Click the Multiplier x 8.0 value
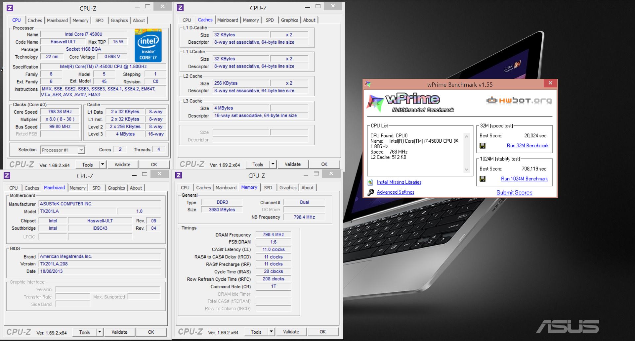 coord(60,119)
